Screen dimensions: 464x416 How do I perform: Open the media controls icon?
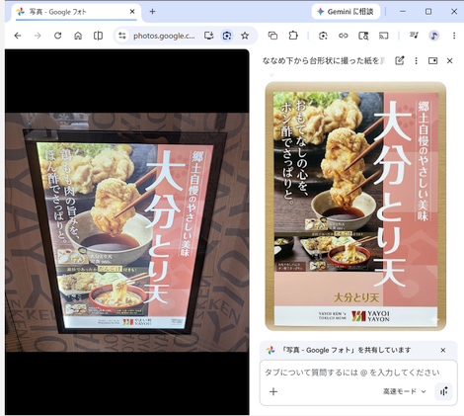tap(414, 36)
